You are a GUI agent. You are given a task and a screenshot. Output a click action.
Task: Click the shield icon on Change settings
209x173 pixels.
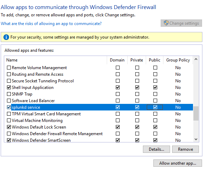(x=166, y=23)
